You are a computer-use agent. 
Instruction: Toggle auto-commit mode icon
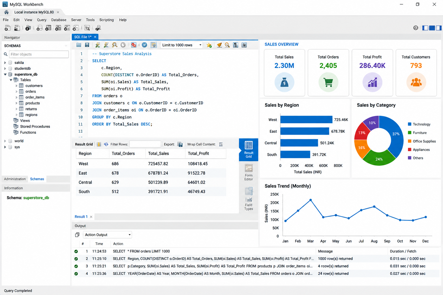pyautogui.click(x=153, y=45)
